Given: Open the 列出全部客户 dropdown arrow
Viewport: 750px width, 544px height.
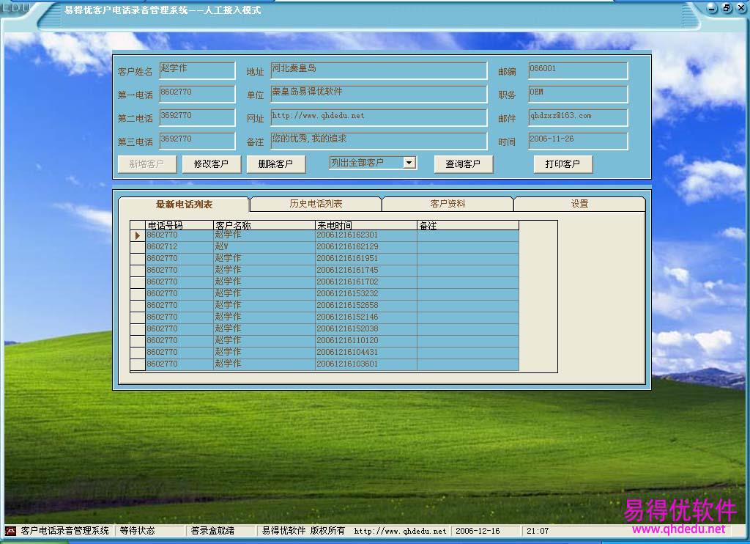Looking at the screenshot, I should coord(409,163).
